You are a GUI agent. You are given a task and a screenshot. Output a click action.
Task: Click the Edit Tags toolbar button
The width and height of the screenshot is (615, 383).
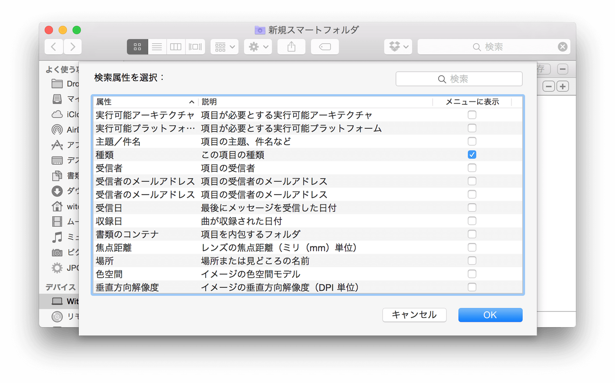tap(325, 47)
